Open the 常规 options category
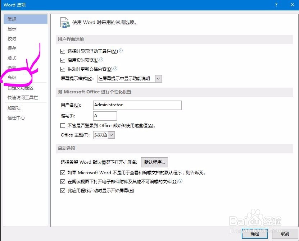 25,19
